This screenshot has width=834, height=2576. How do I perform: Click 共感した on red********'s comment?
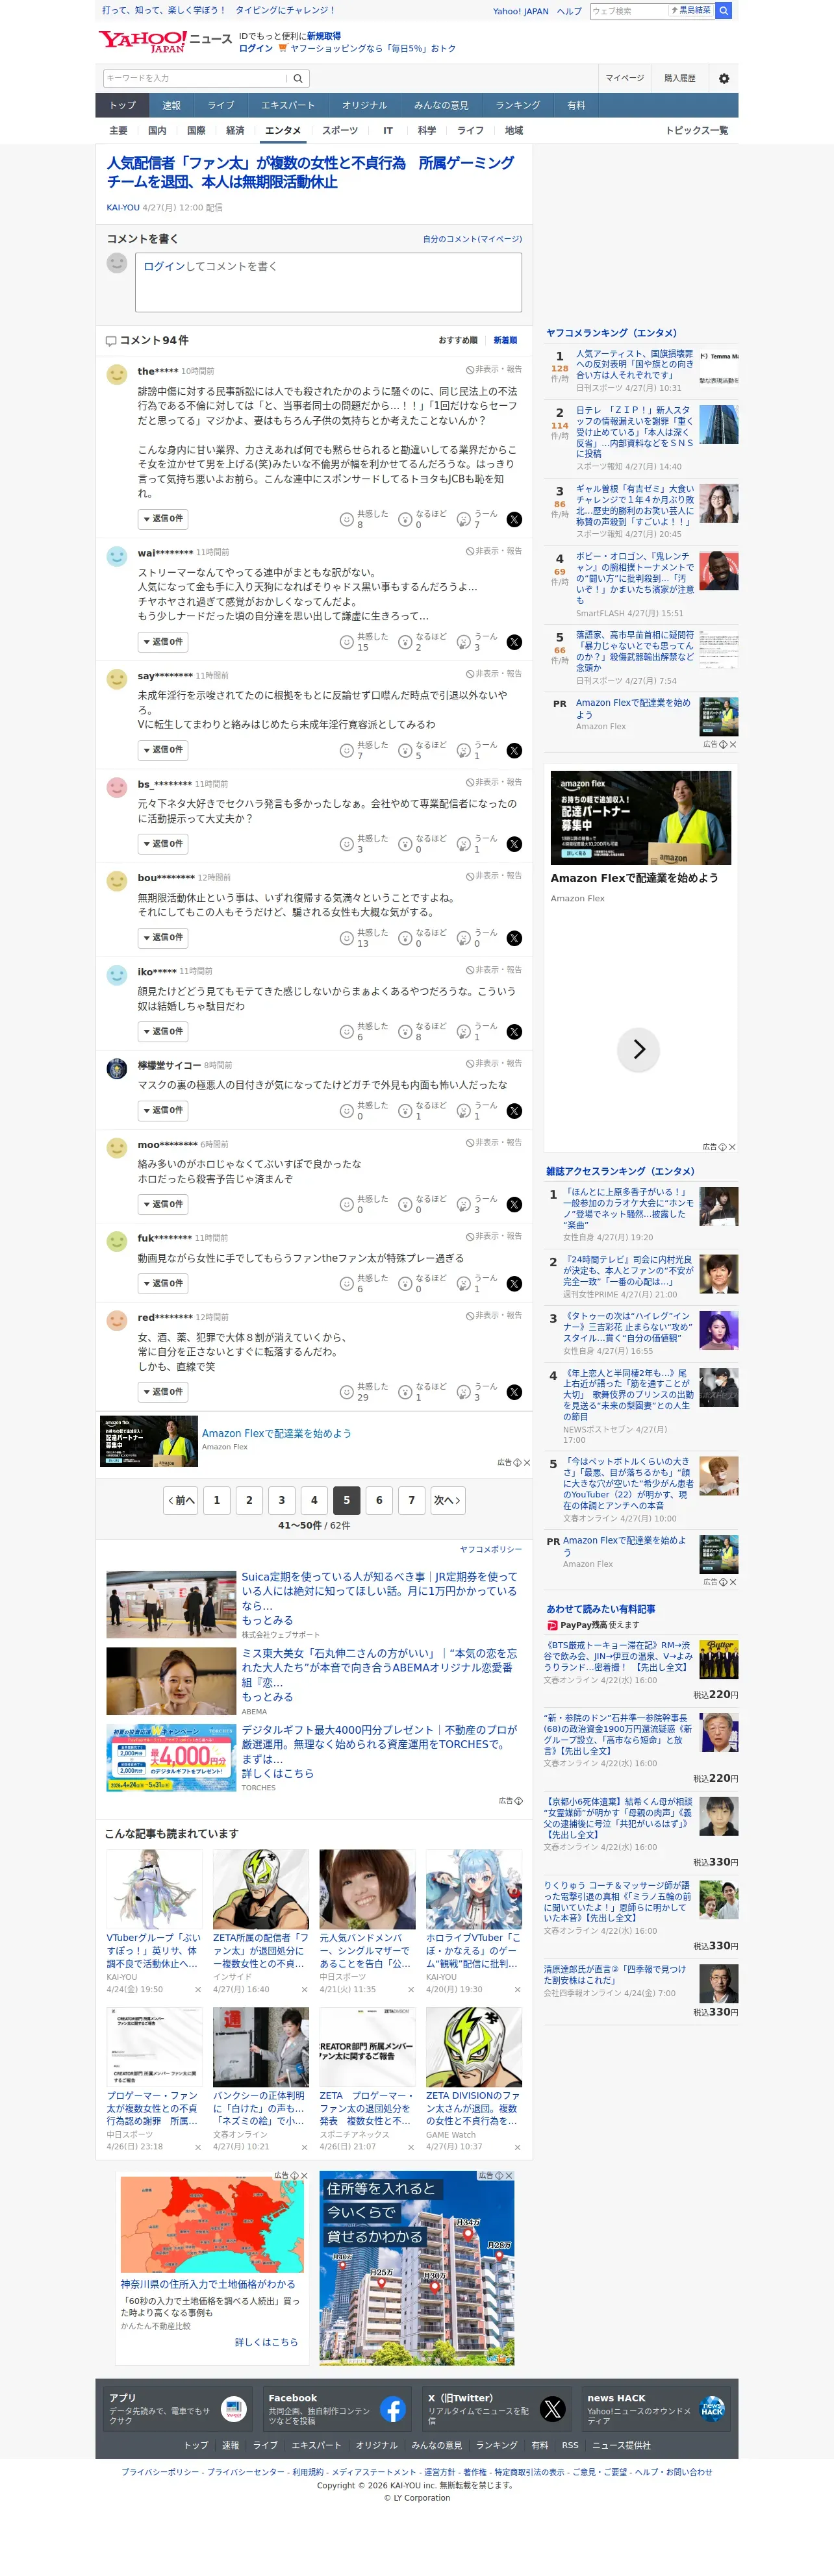(364, 1392)
